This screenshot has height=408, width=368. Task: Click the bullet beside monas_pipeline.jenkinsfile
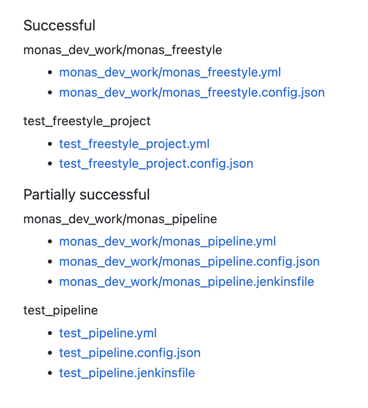pos(50,282)
